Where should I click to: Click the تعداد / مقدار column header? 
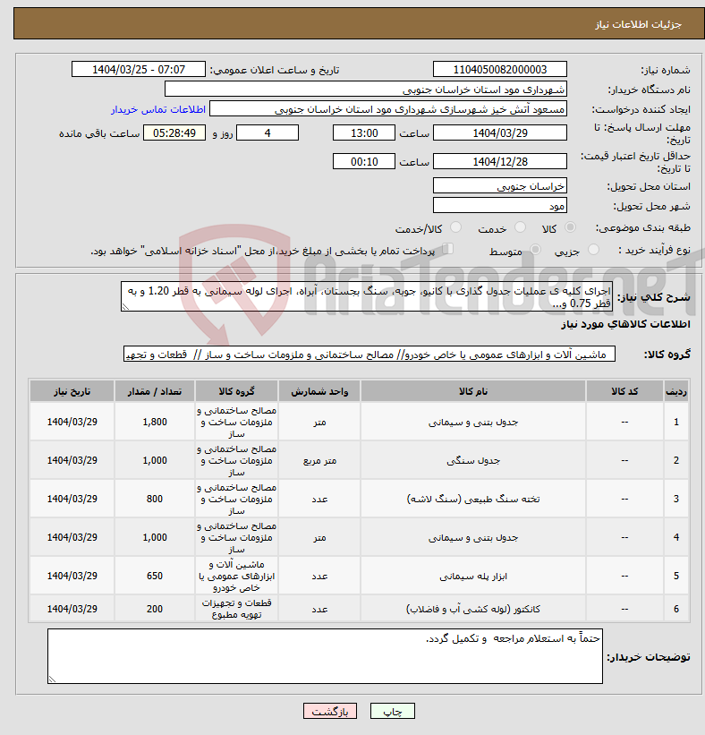[x=155, y=391]
